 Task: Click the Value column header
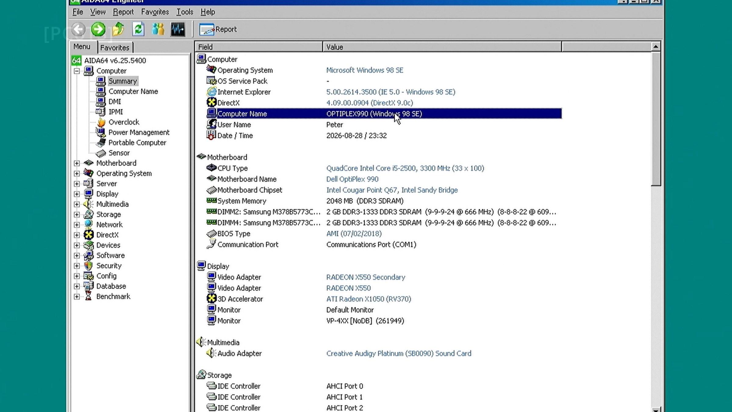pos(442,47)
